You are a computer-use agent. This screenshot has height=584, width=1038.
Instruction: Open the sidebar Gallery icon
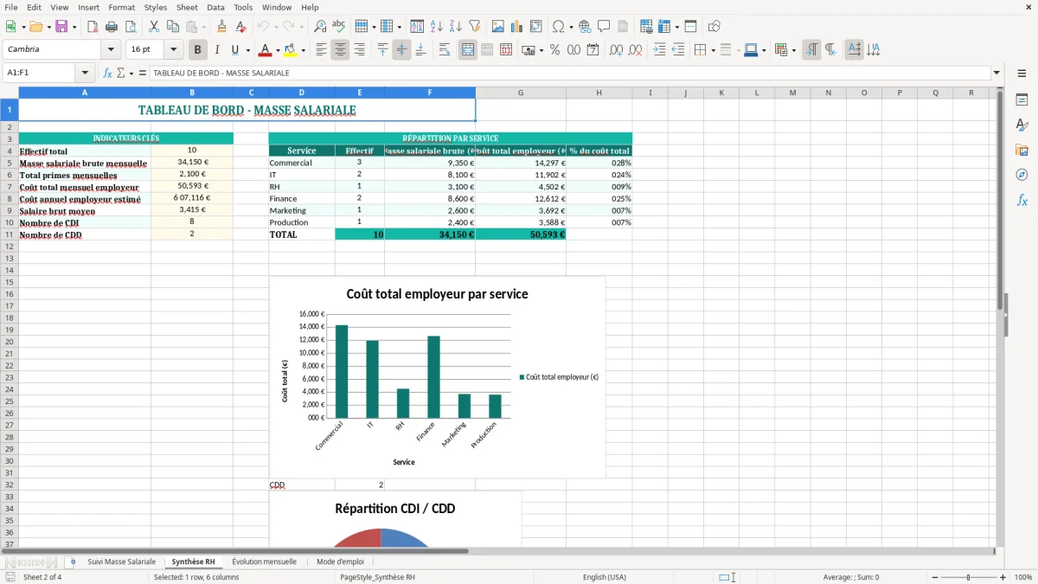point(1022,150)
